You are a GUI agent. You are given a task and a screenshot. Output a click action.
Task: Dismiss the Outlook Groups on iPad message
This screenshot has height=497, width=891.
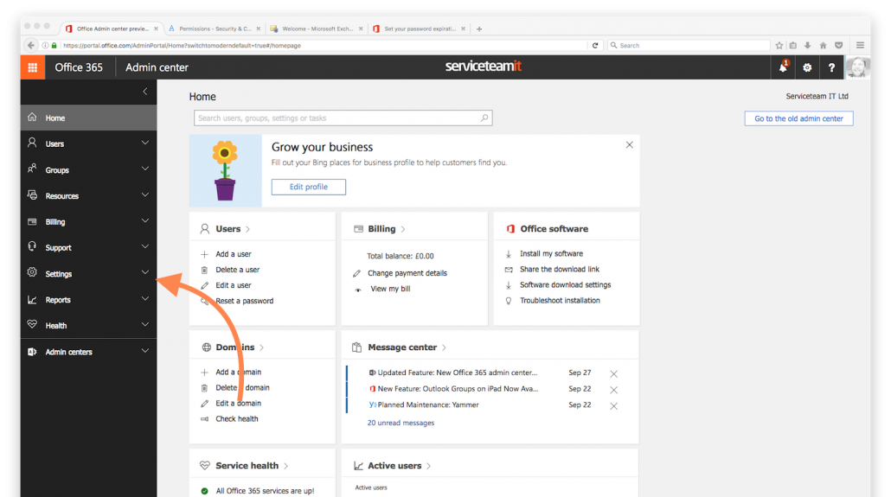coord(613,390)
